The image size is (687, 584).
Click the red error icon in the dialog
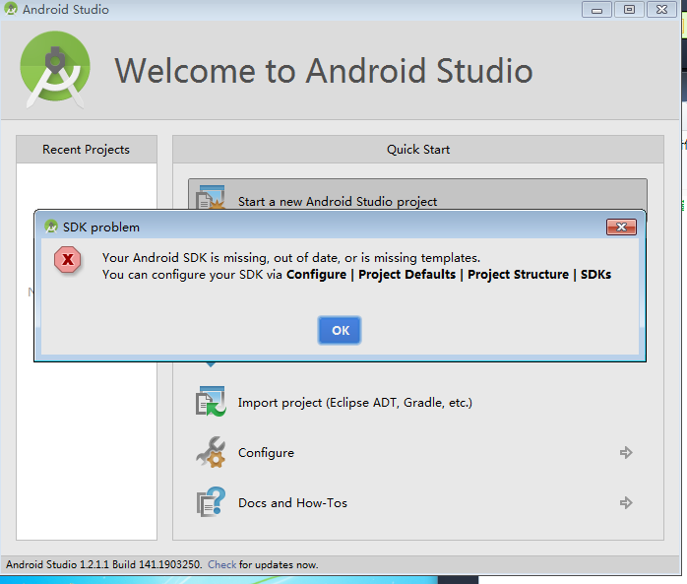click(68, 260)
